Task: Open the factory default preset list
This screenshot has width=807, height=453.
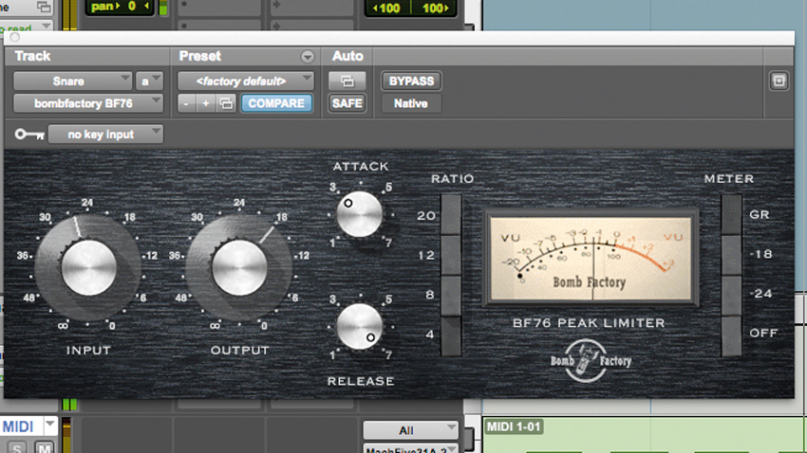Action: tap(246, 82)
